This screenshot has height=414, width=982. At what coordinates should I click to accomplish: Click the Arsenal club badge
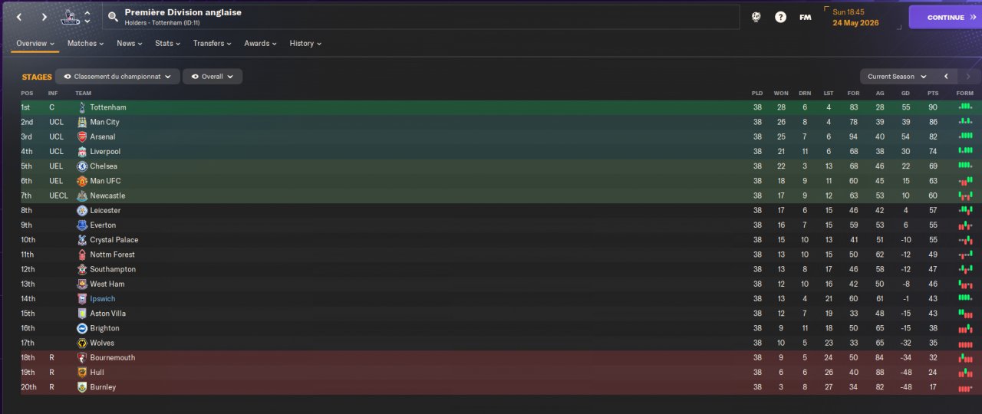click(x=82, y=136)
